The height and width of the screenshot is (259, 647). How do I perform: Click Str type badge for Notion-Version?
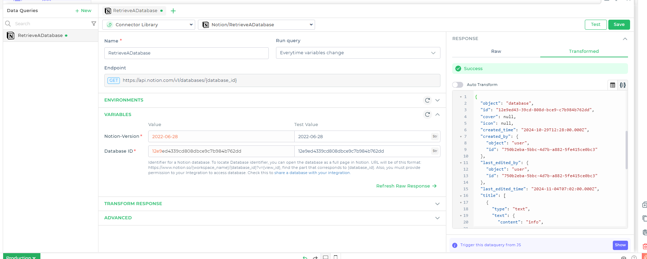(435, 136)
